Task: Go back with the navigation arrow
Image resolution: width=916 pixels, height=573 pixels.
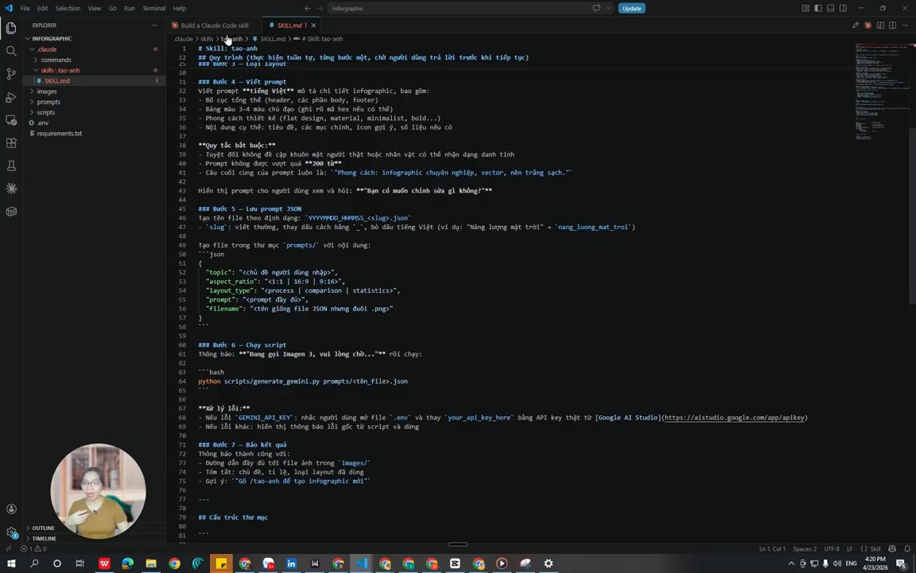Action: (x=307, y=8)
